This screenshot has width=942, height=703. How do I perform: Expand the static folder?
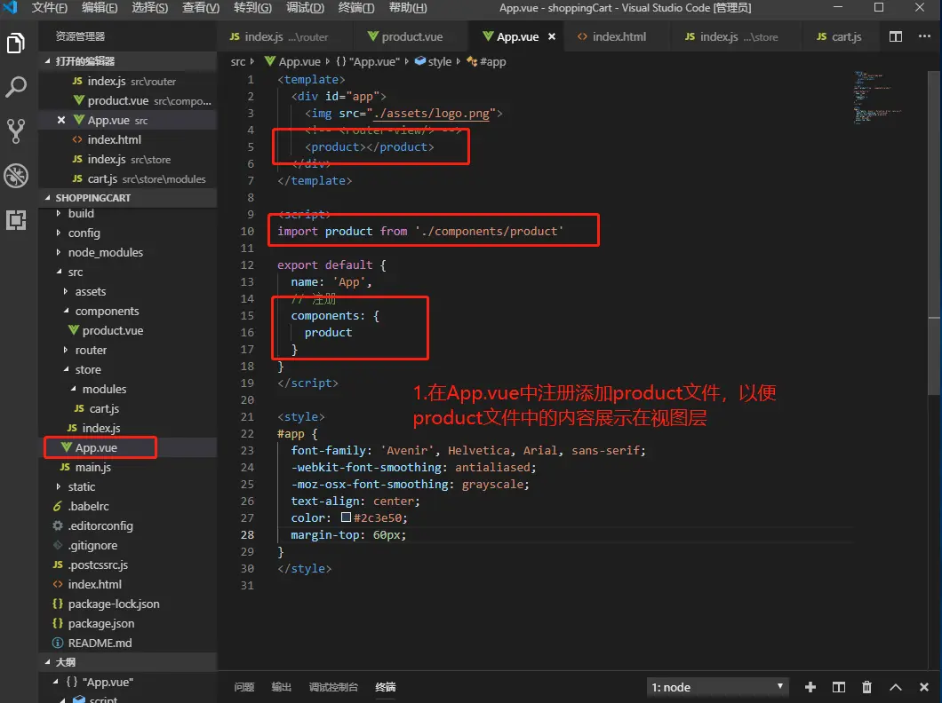coord(59,486)
